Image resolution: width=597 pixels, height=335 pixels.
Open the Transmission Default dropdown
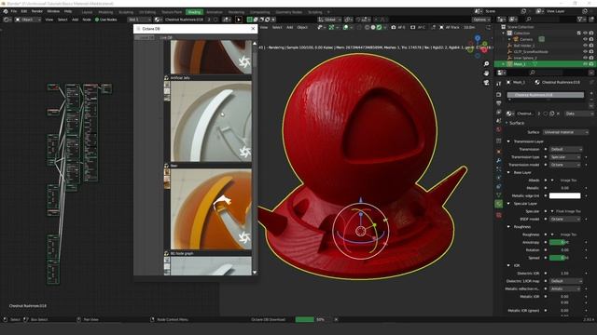tap(566, 149)
